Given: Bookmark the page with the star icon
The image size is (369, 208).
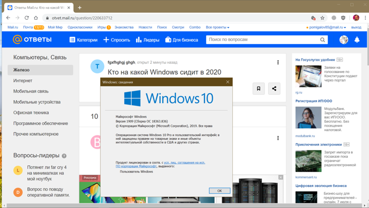Looking at the screenshot, I should tap(322, 18).
